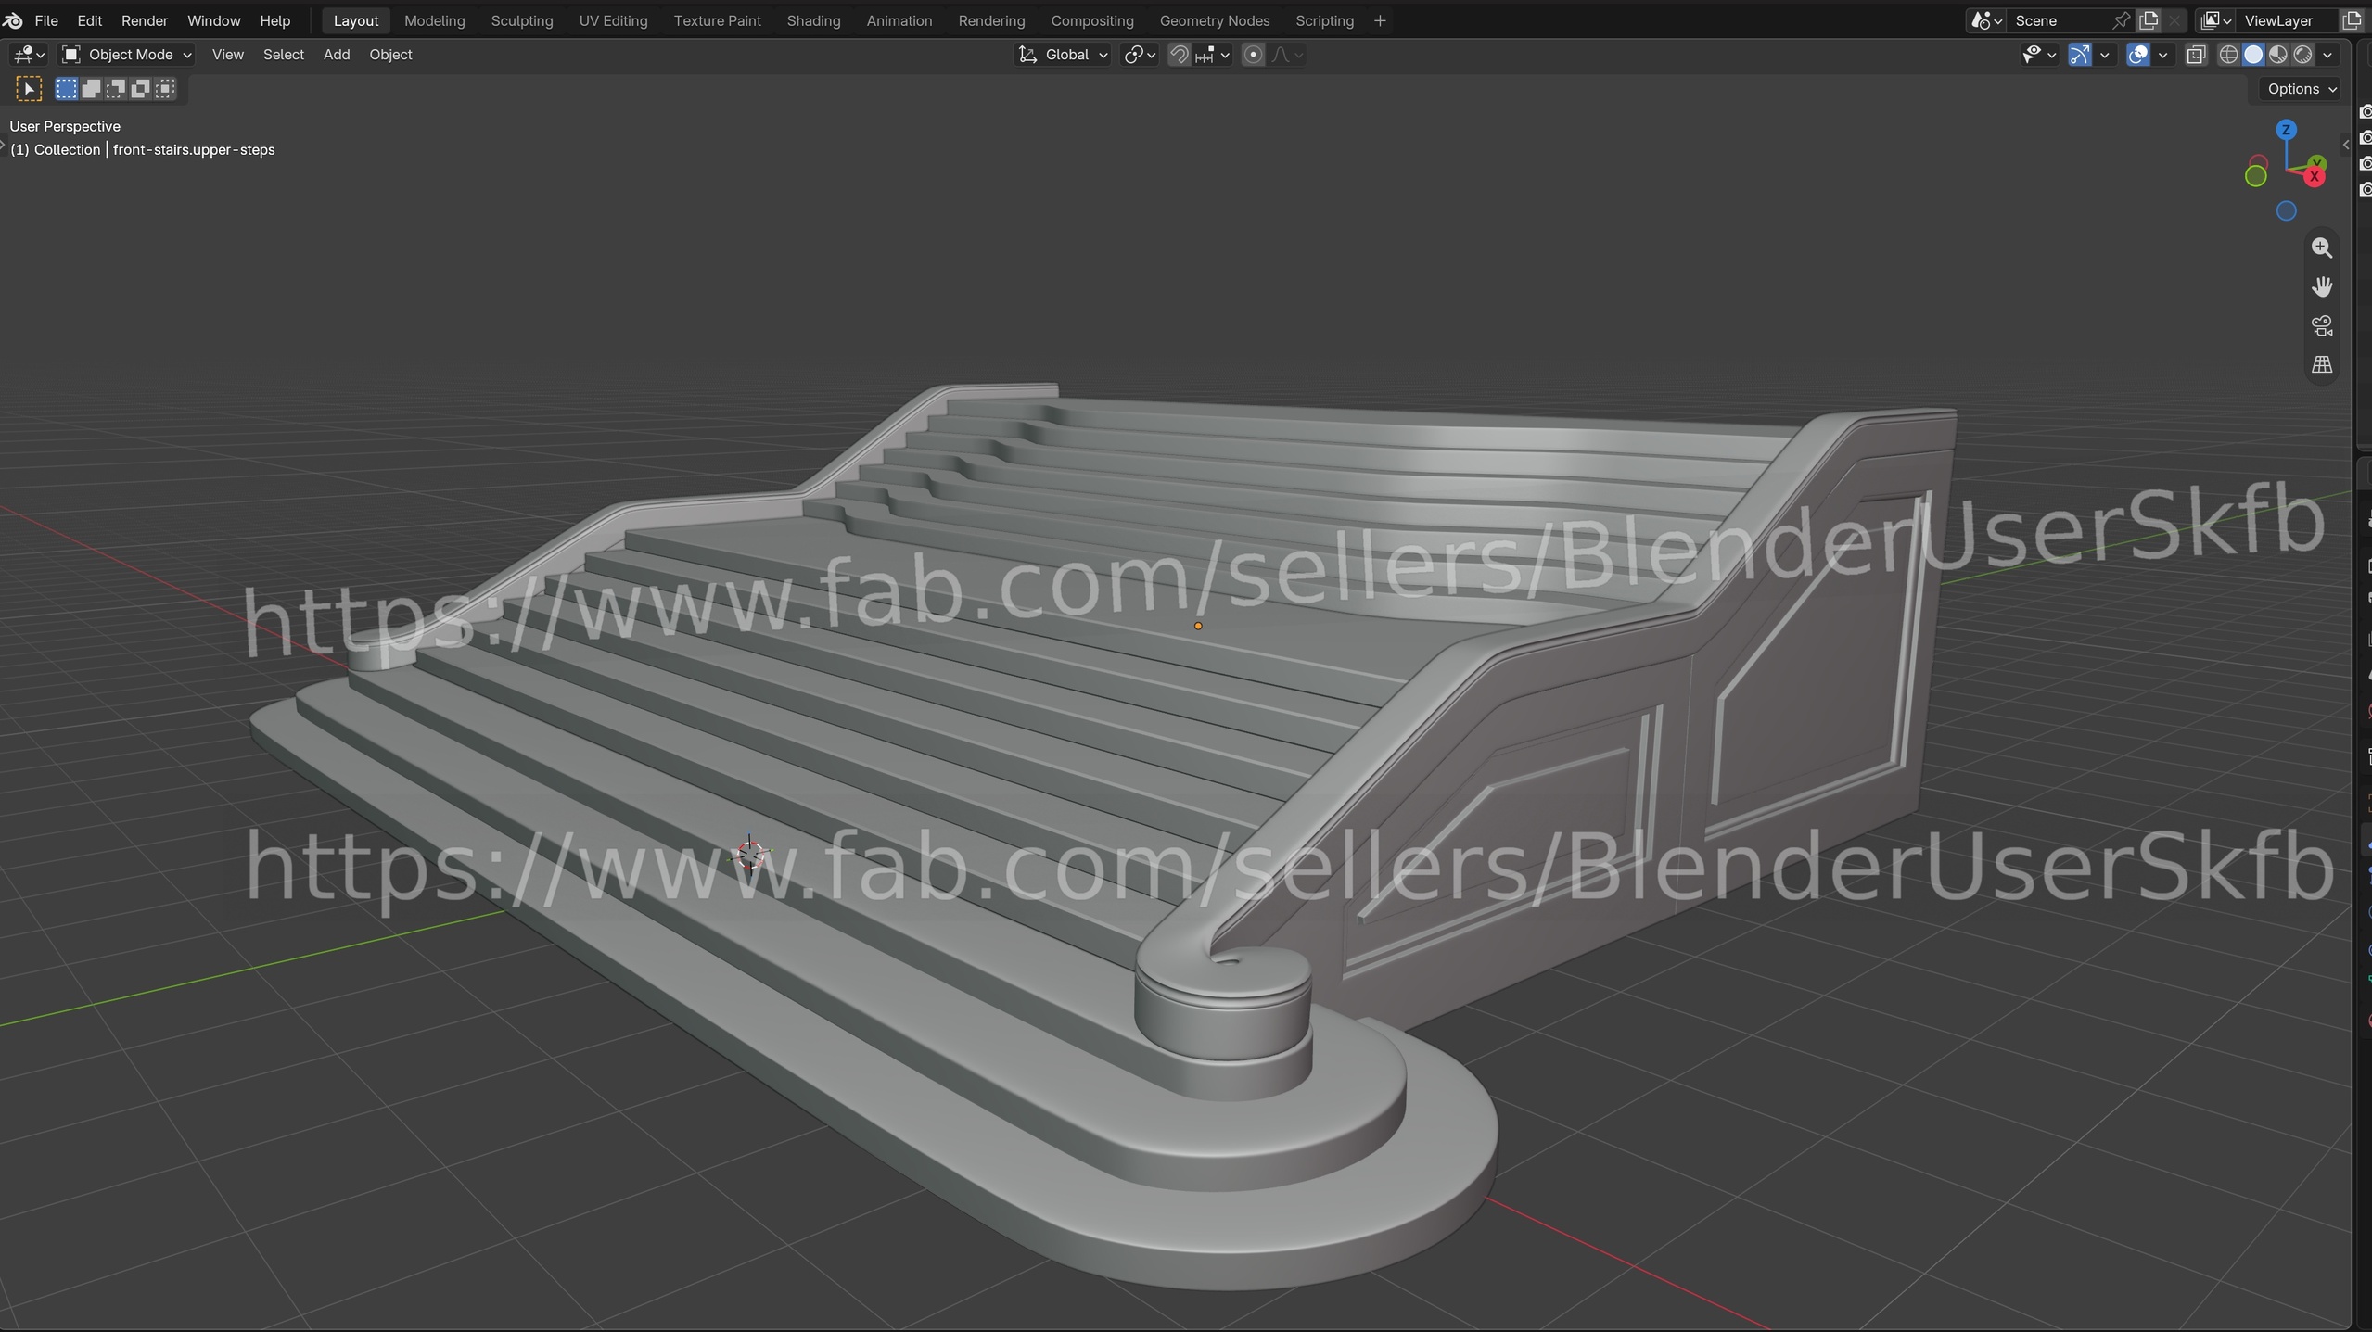
Task: Switch to the Compositing workspace tab
Action: (x=1092, y=20)
